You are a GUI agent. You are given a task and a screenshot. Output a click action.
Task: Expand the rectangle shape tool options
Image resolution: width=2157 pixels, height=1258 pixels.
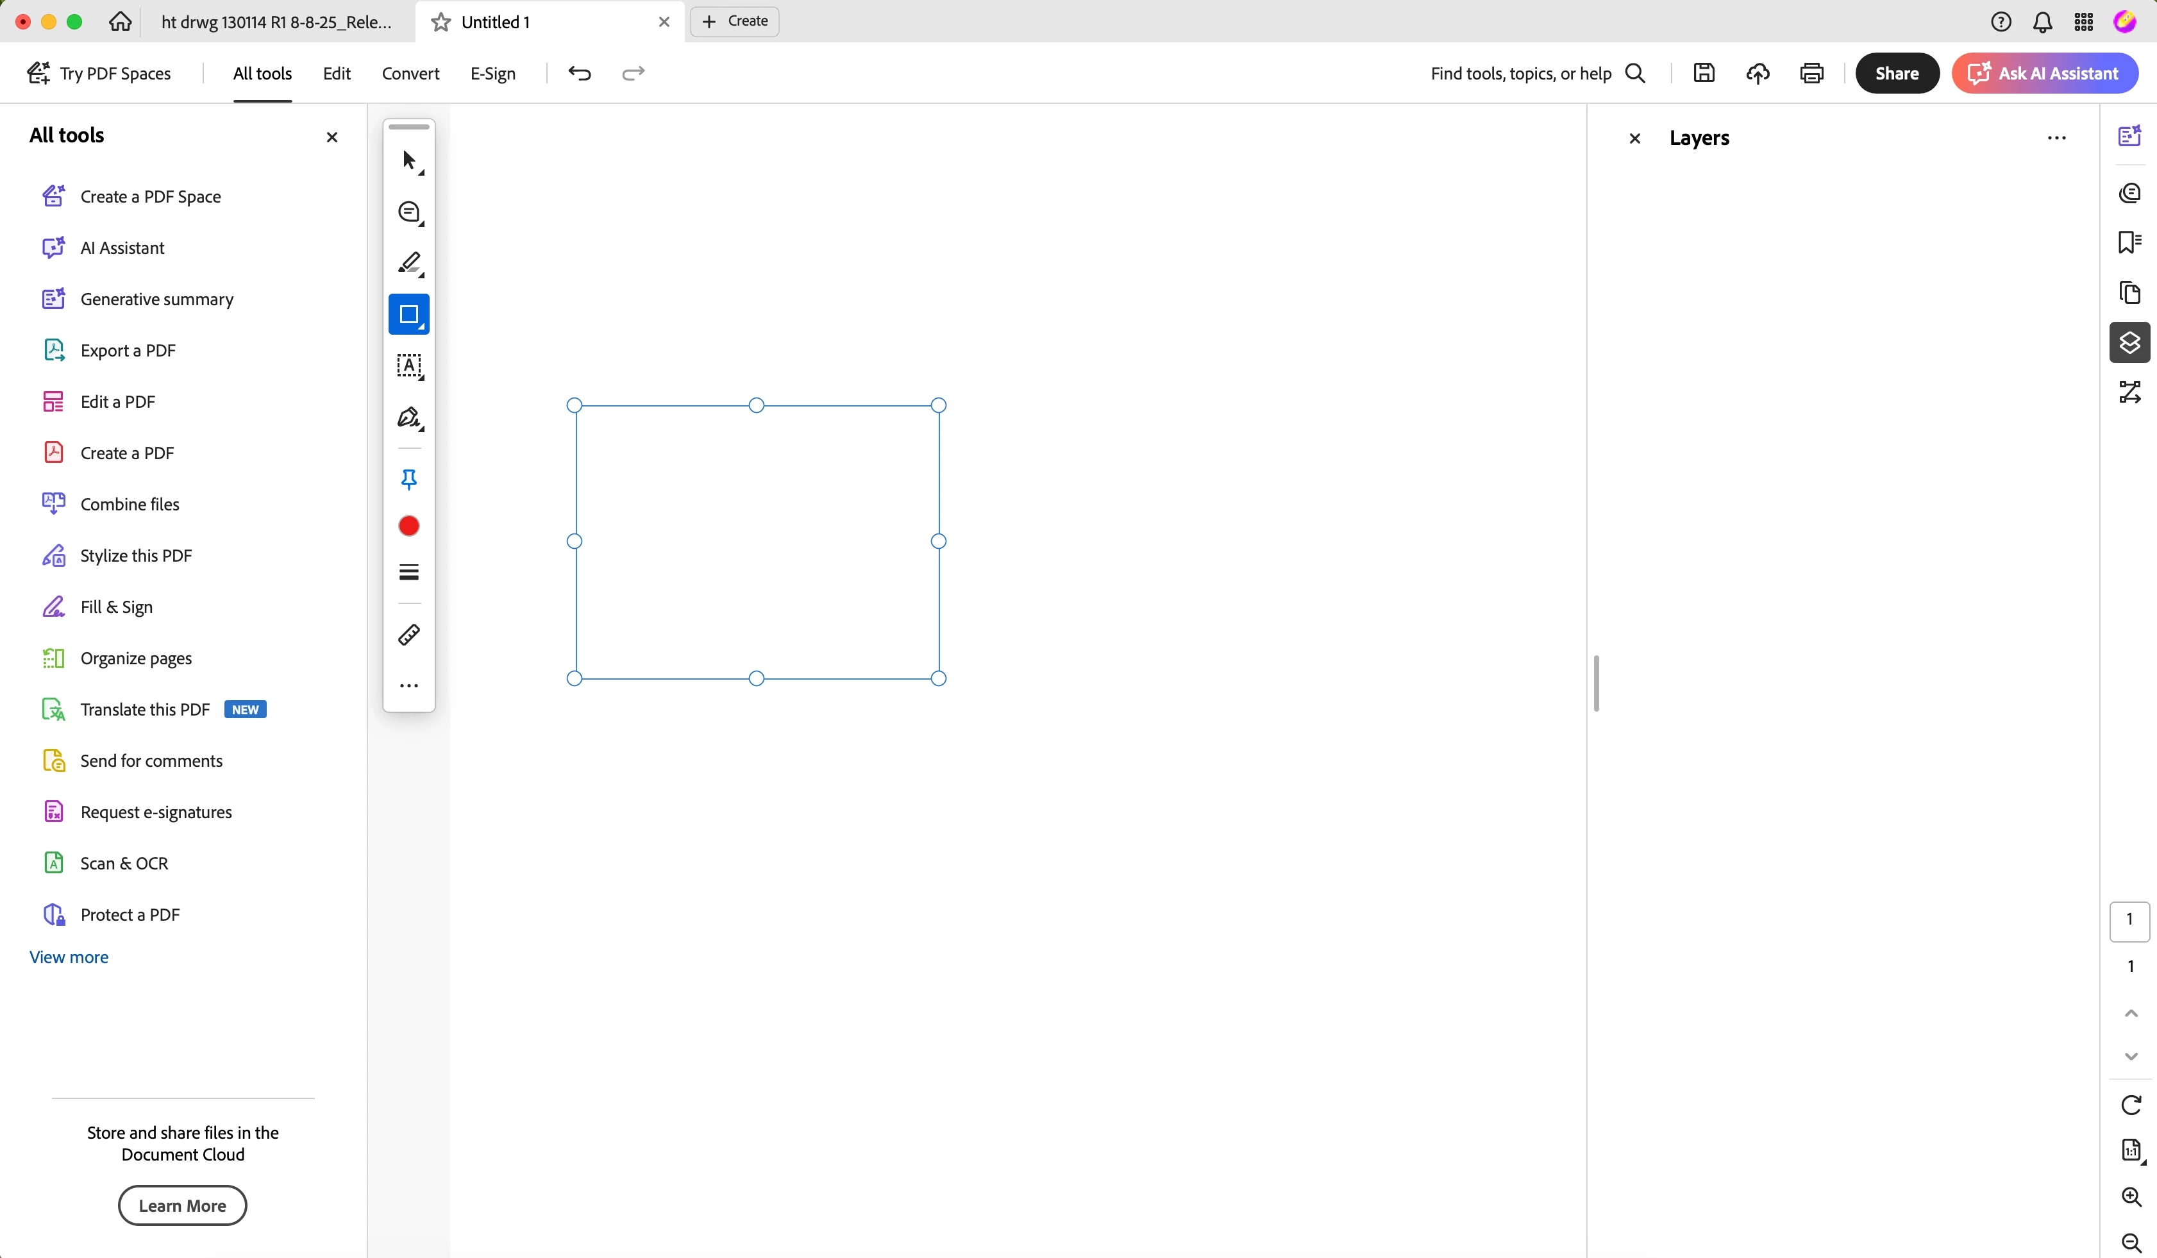click(421, 326)
